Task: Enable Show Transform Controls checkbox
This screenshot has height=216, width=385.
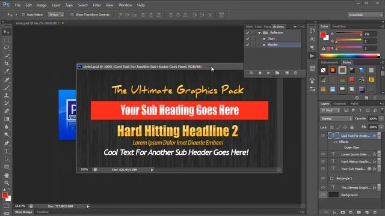Action: click(72, 14)
